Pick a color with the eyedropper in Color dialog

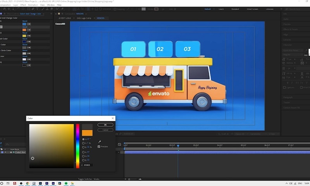[100, 142]
